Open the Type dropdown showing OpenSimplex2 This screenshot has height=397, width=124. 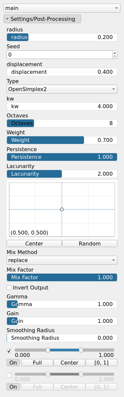point(62,89)
